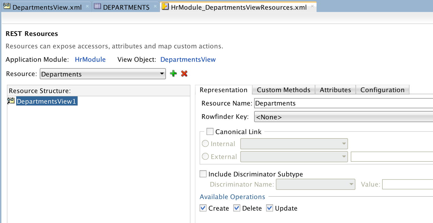Image resolution: width=433 pixels, height=223 pixels.
Task: Switch to the DEPARTMENTS editor tab
Action: pos(125,7)
